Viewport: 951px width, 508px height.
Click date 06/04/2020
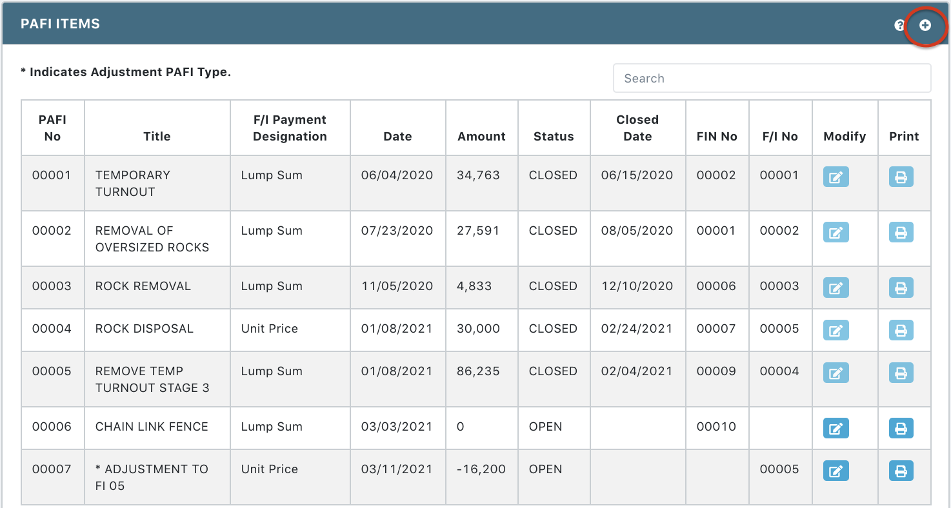coord(397,175)
